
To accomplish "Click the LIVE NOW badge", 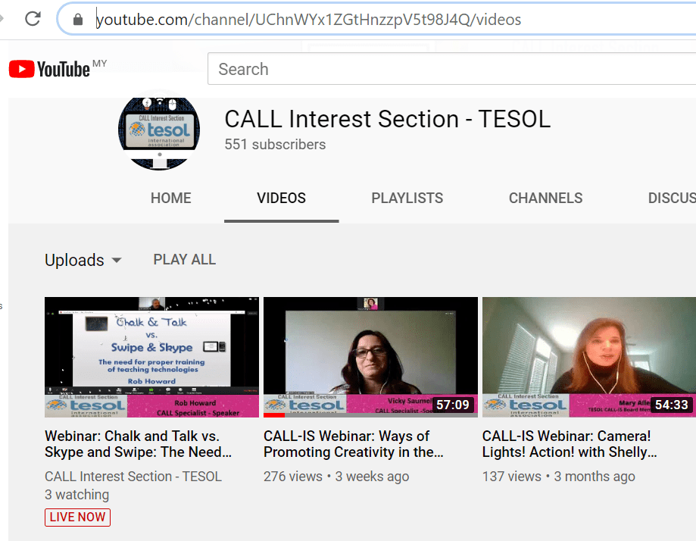I will point(78,517).
